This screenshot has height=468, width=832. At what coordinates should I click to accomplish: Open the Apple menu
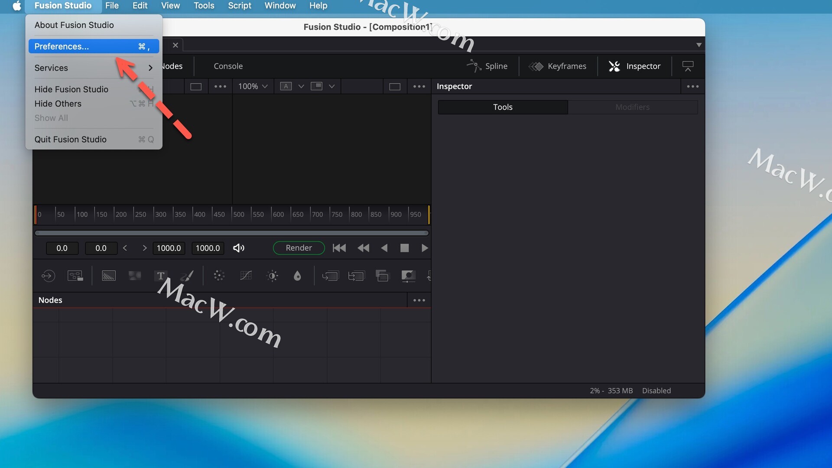16,6
